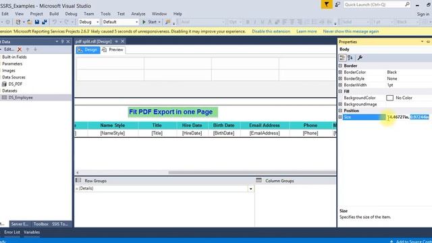Select the Fit PDF Export title textbox
The image size is (432, 243).
[x=173, y=112]
